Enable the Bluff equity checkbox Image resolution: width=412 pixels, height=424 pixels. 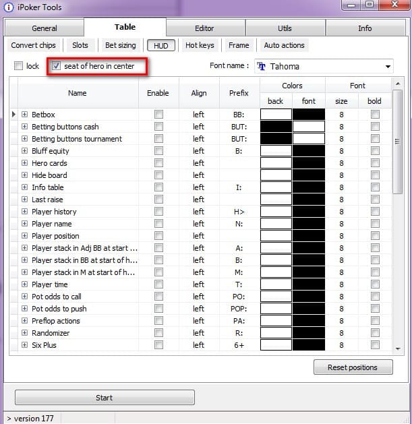(158, 150)
